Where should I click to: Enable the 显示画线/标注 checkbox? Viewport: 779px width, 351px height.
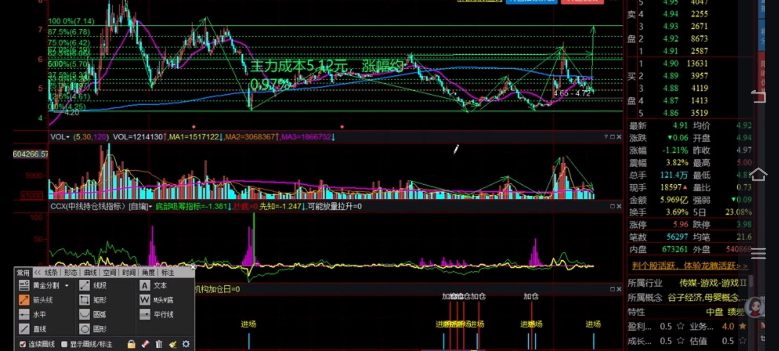click(64, 344)
